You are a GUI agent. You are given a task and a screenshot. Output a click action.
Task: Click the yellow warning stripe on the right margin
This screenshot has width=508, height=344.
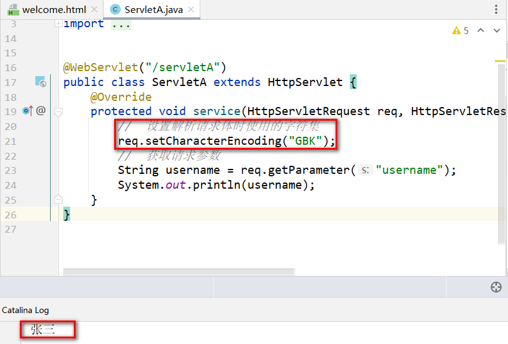(x=500, y=61)
